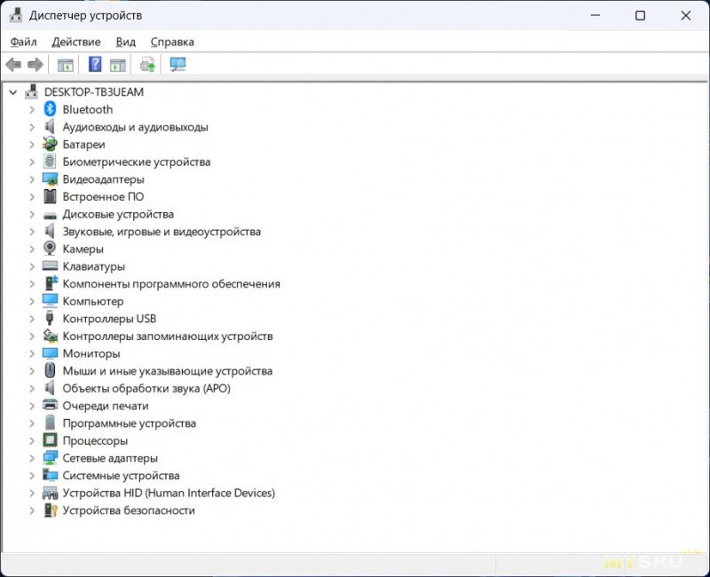
Task: Open the Файл menu
Action: point(24,42)
